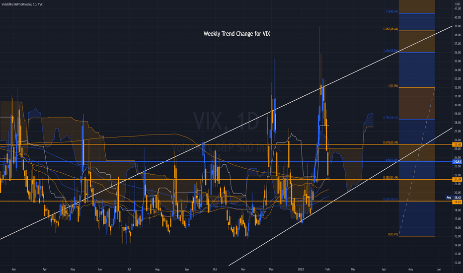The height and width of the screenshot is (273, 463).
Task: Click the Avg 19.43 price-axis tag
Action: tap(454, 198)
